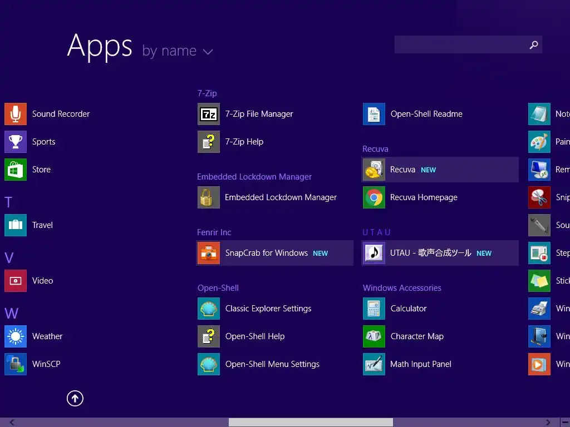Open the SnapCrab for Windows camera icon
This screenshot has height=427, width=570.
209,253
